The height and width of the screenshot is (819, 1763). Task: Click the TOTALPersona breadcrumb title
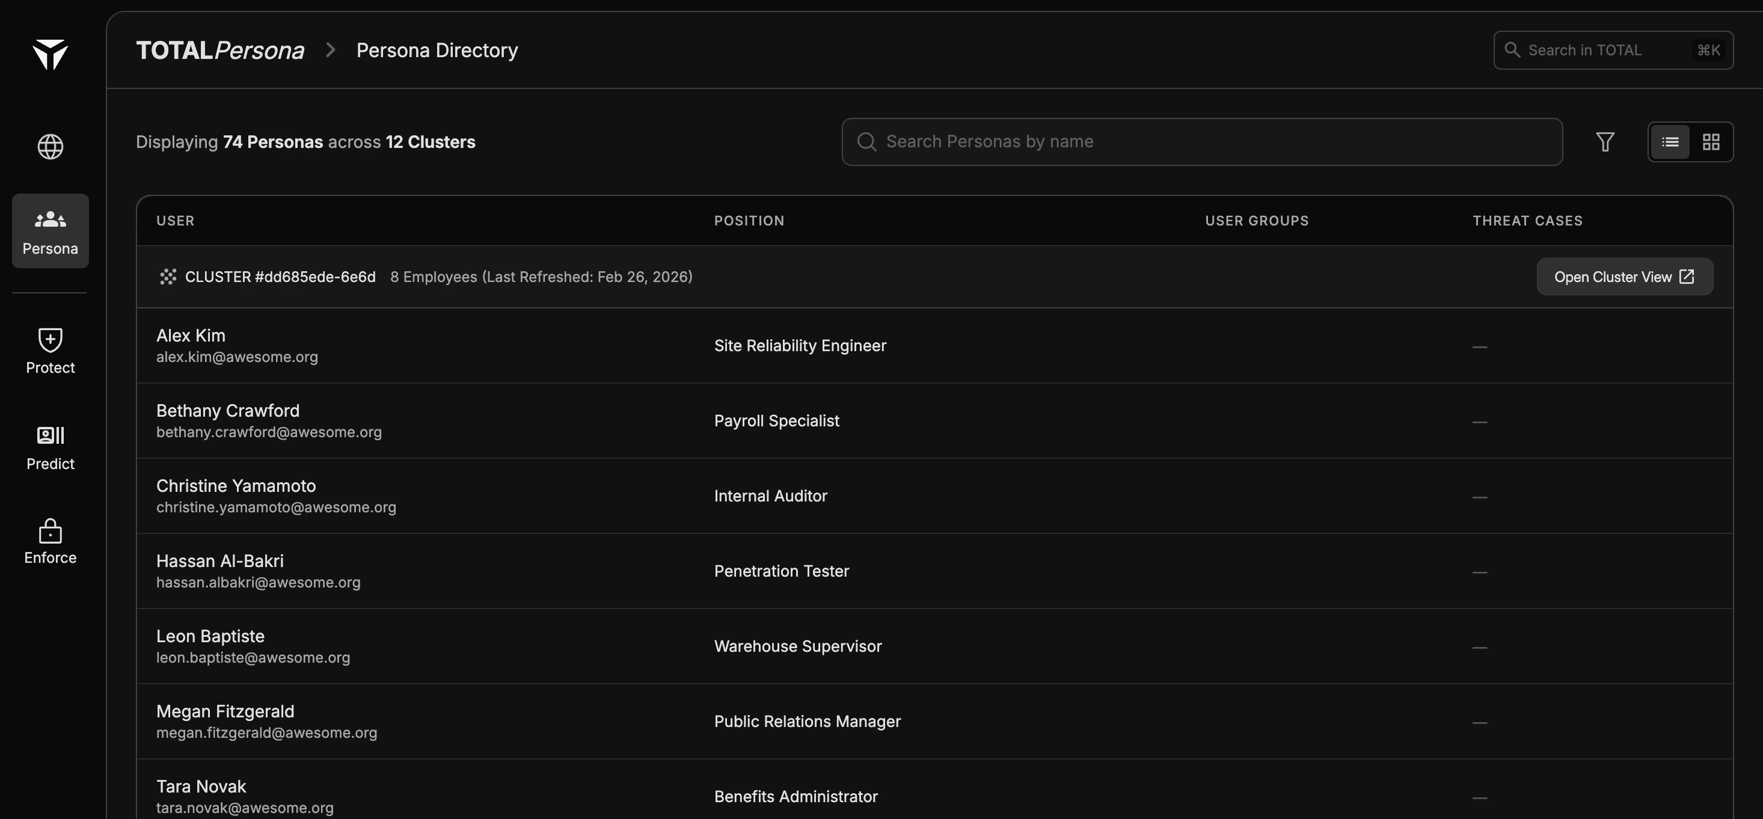[x=219, y=49]
